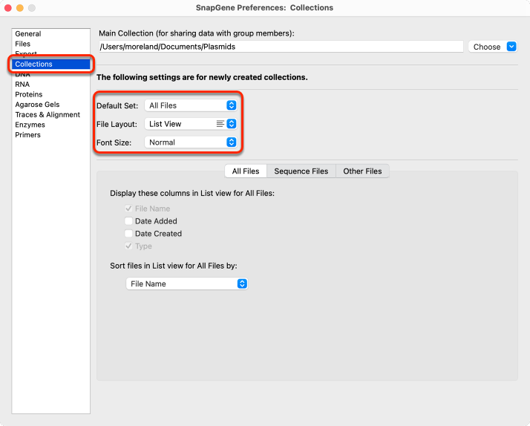Select the Collections category in sidebar
The image size is (530, 426).
51,64
